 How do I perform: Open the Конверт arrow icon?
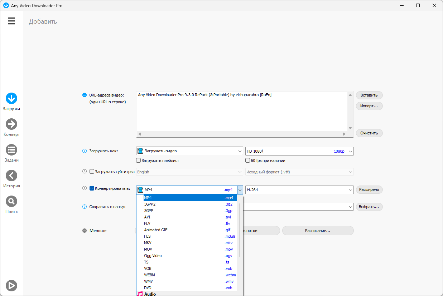11,124
